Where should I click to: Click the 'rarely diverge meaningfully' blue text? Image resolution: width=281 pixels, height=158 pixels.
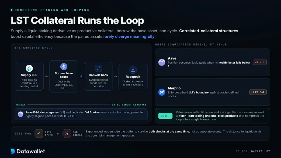[x=129, y=36]
